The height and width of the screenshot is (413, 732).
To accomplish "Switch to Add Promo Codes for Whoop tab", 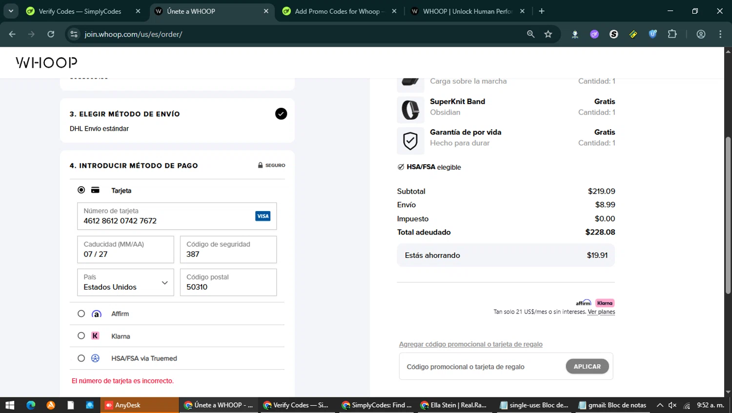I will [x=340, y=11].
